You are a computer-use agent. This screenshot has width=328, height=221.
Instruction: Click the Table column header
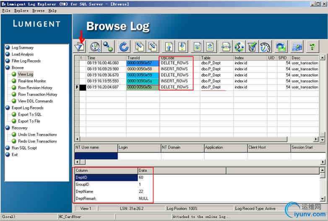point(217,58)
